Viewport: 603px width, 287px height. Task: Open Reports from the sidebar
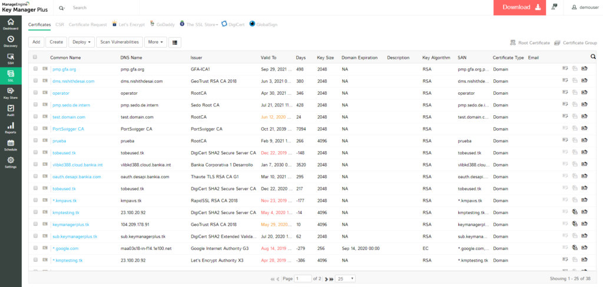(x=11, y=128)
